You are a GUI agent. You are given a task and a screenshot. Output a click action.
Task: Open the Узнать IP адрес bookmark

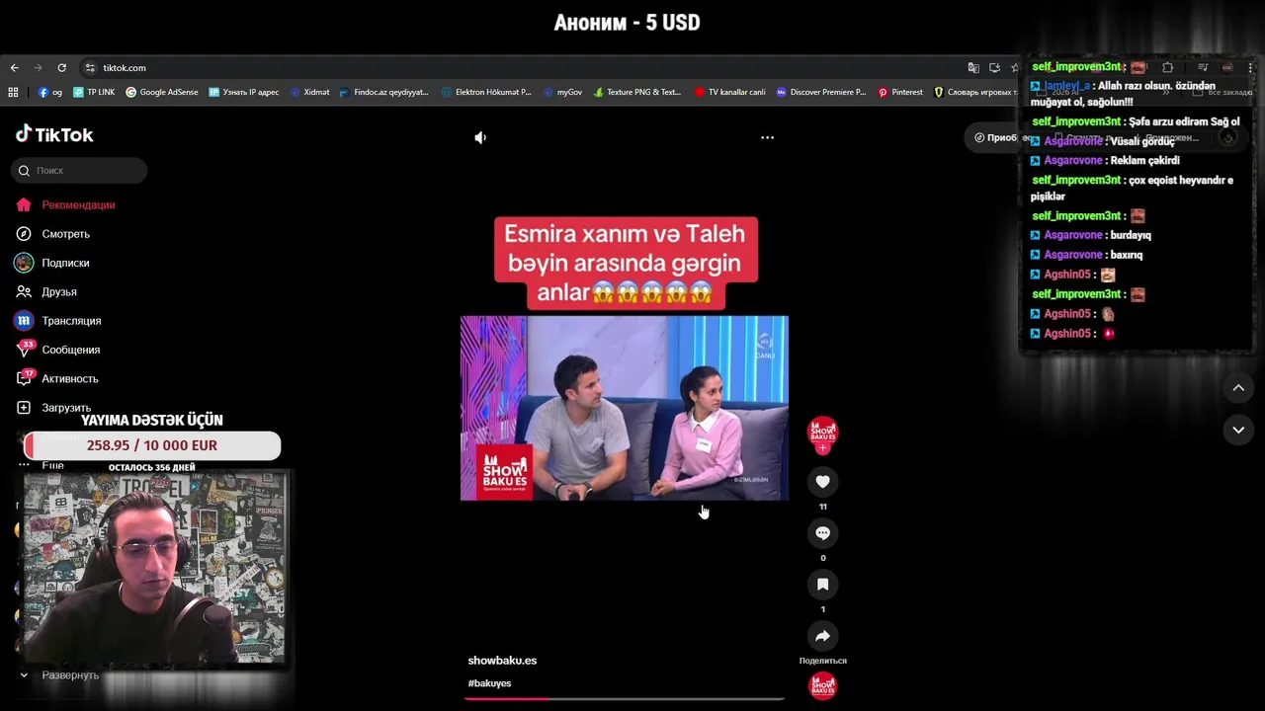pyautogui.click(x=243, y=92)
